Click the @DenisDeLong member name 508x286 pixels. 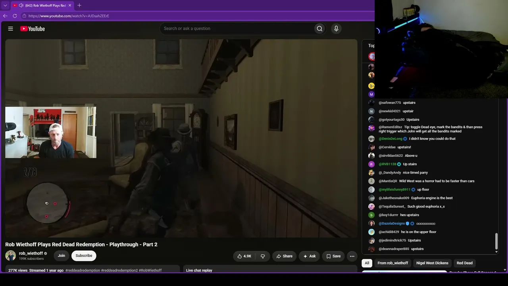(x=391, y=139)
